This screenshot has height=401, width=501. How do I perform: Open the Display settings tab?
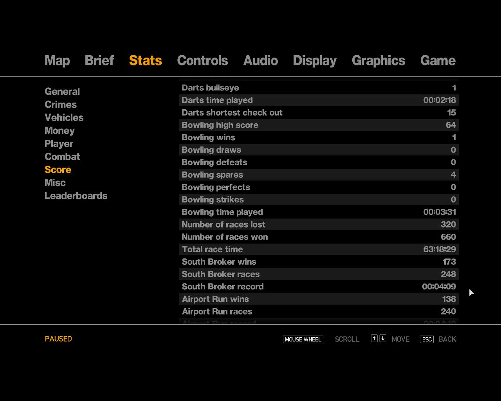click(x=314, y=61)
